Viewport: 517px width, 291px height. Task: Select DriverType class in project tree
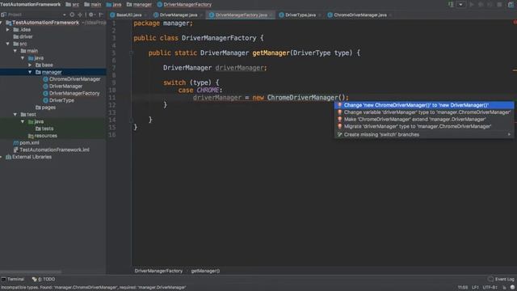click(61, 100)
